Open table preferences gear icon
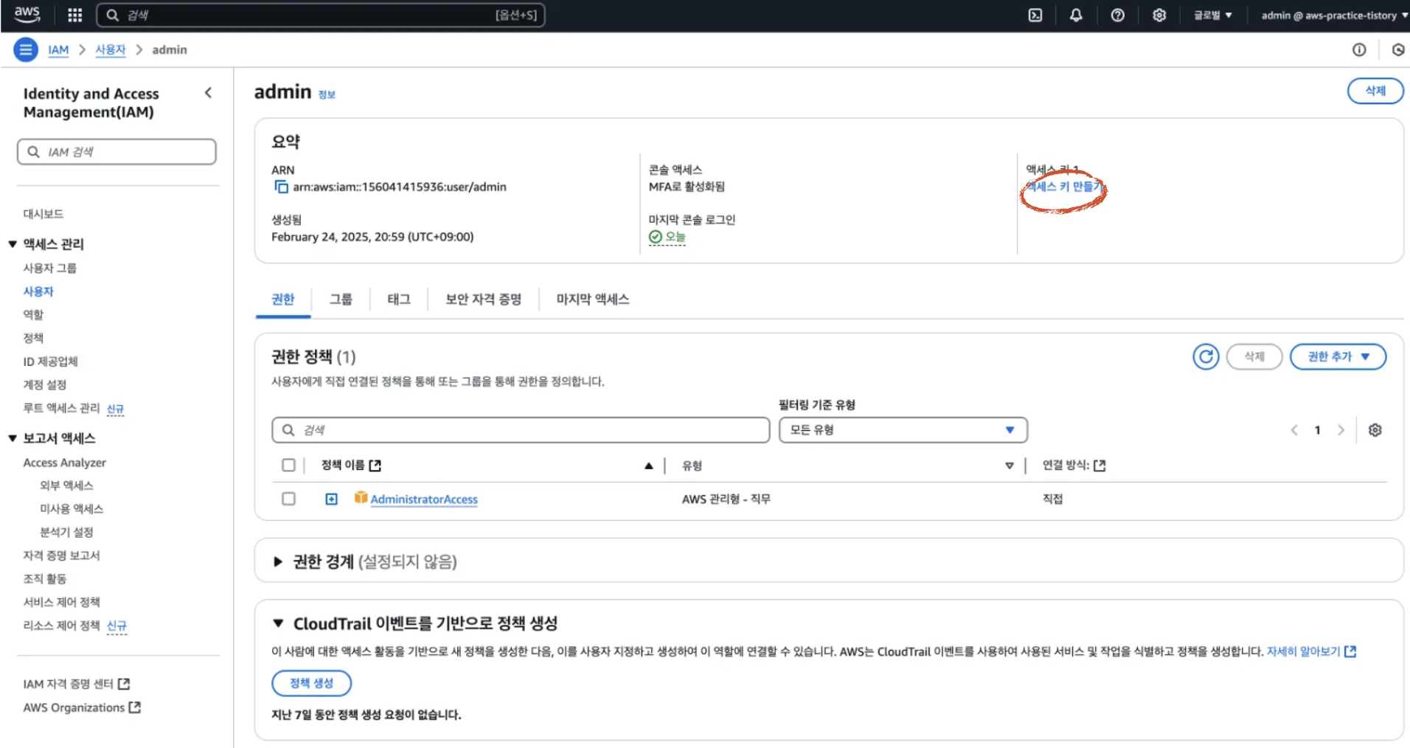Image resolution: width=1410 pixels, height=748 pixels. pos(1375,429)
